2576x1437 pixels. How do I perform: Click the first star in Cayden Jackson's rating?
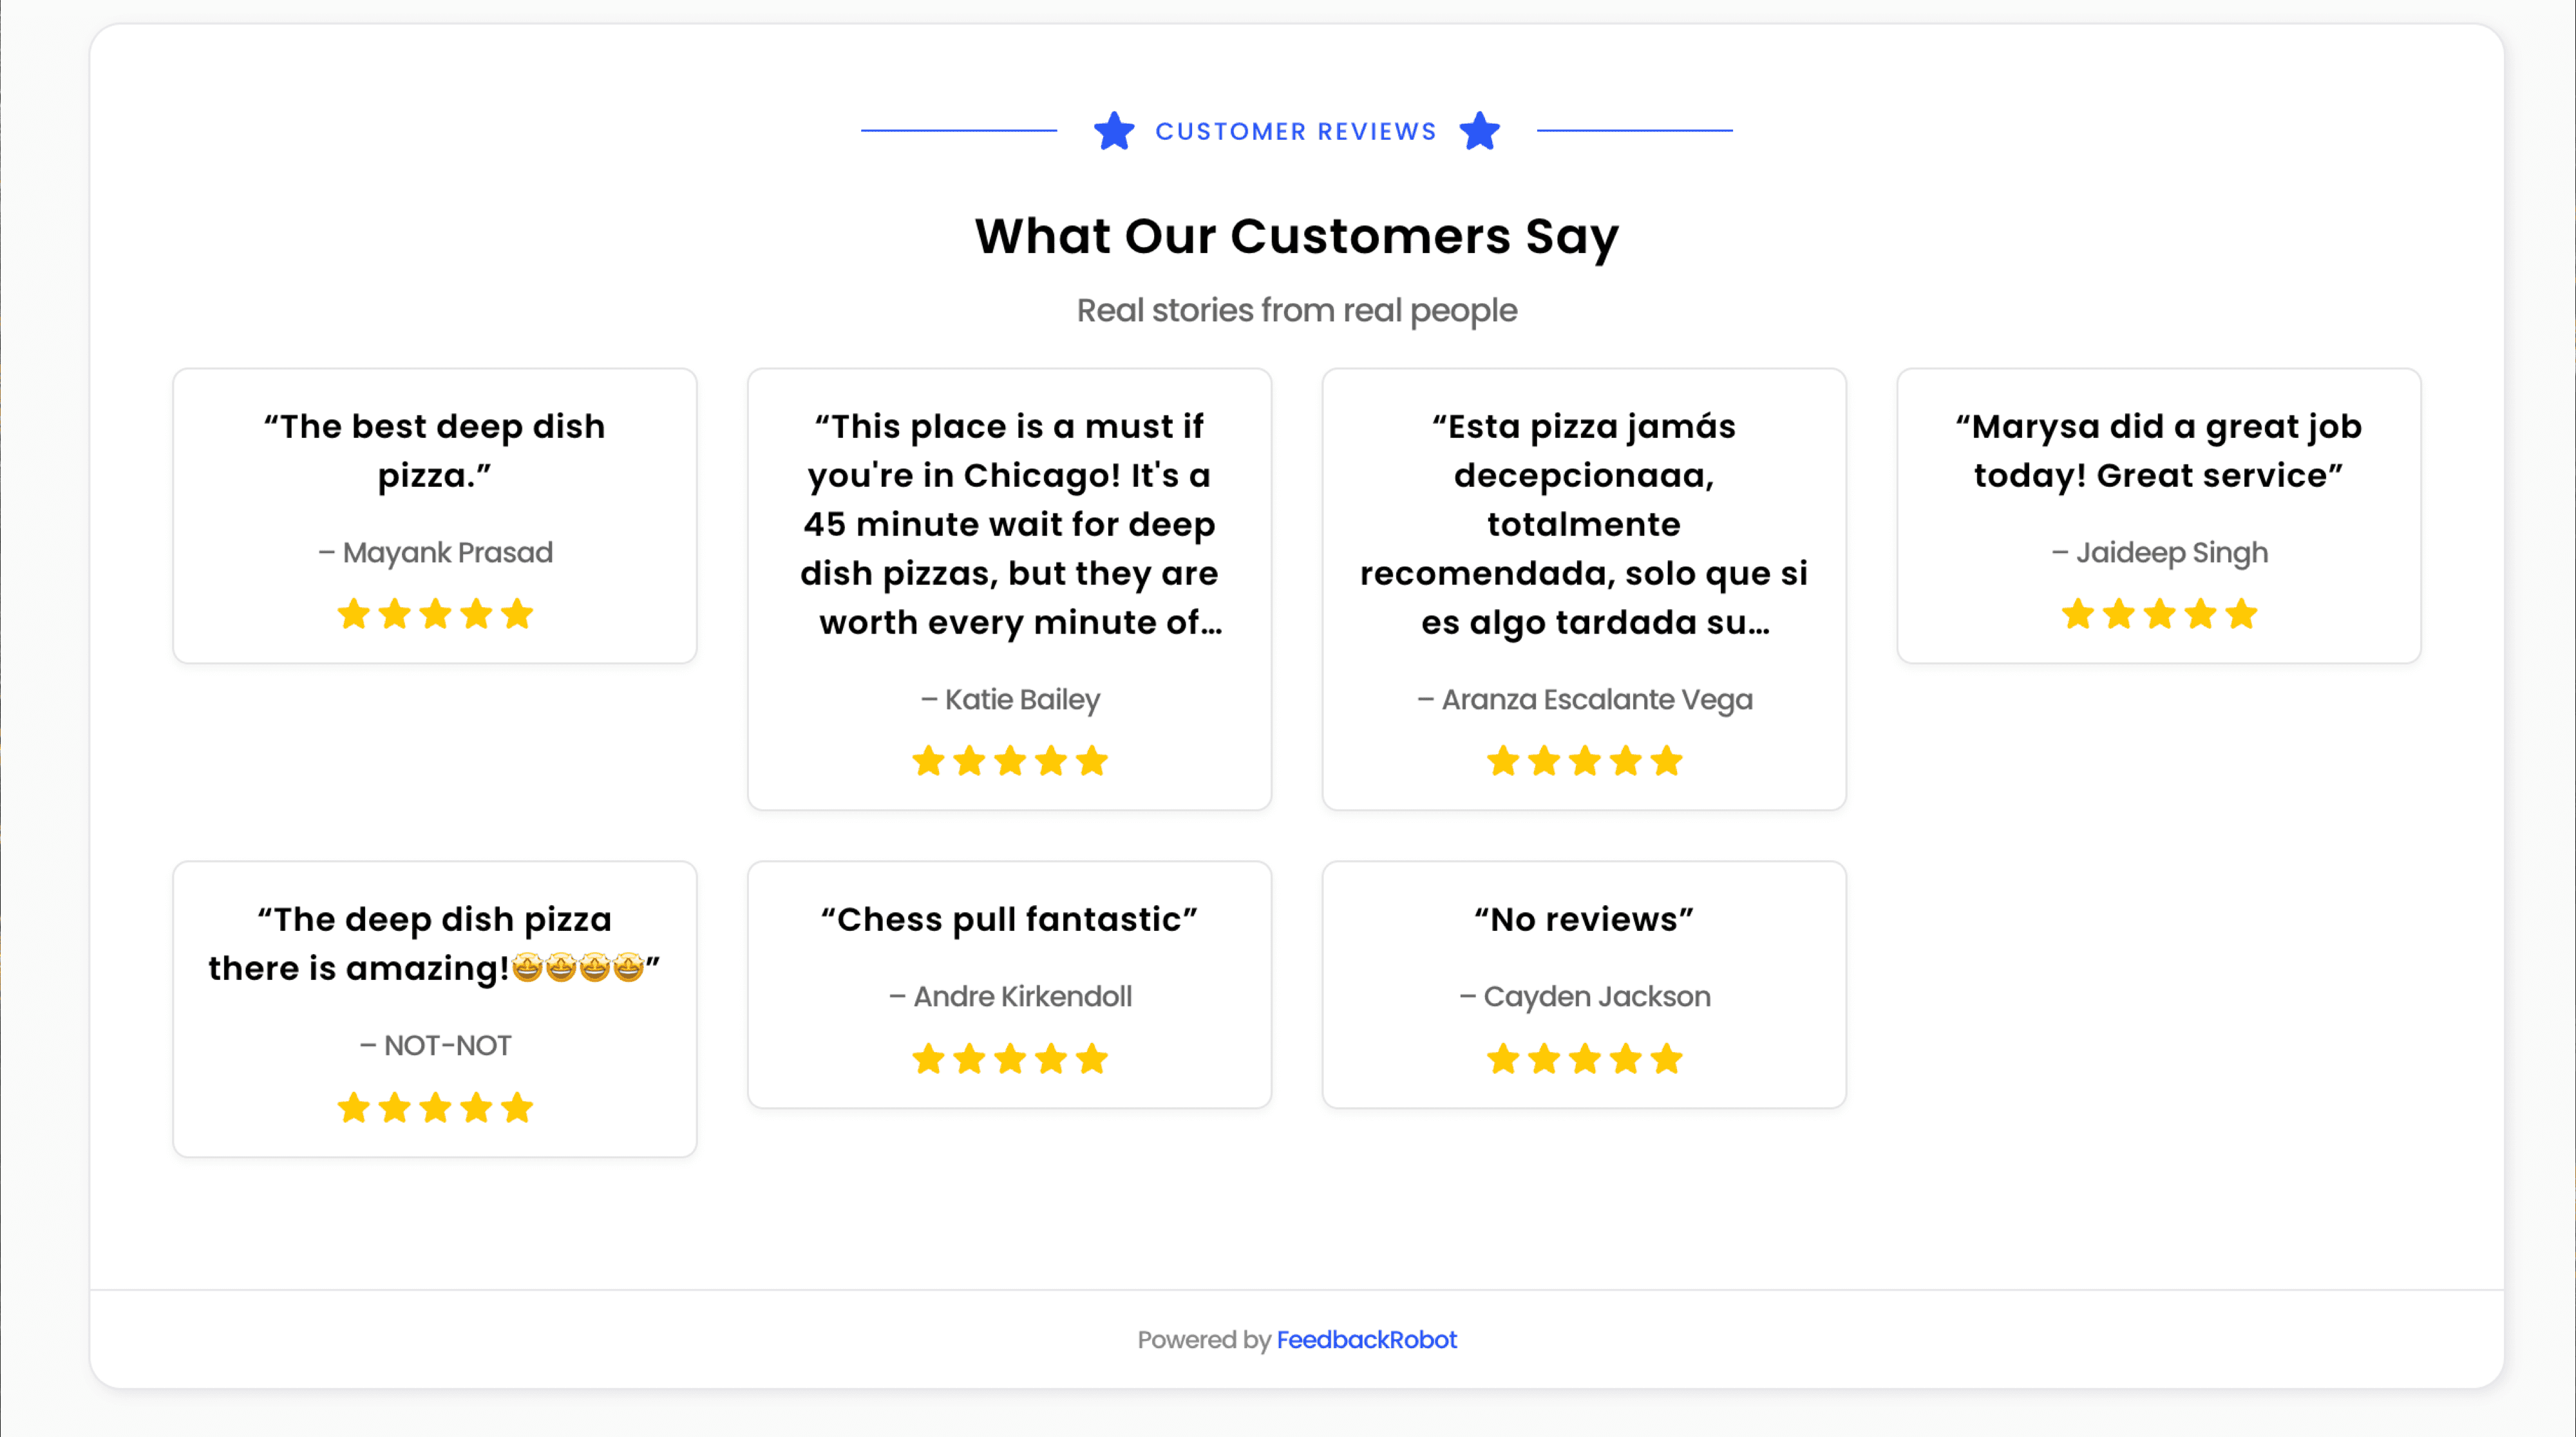(x=1503, y=1058)
